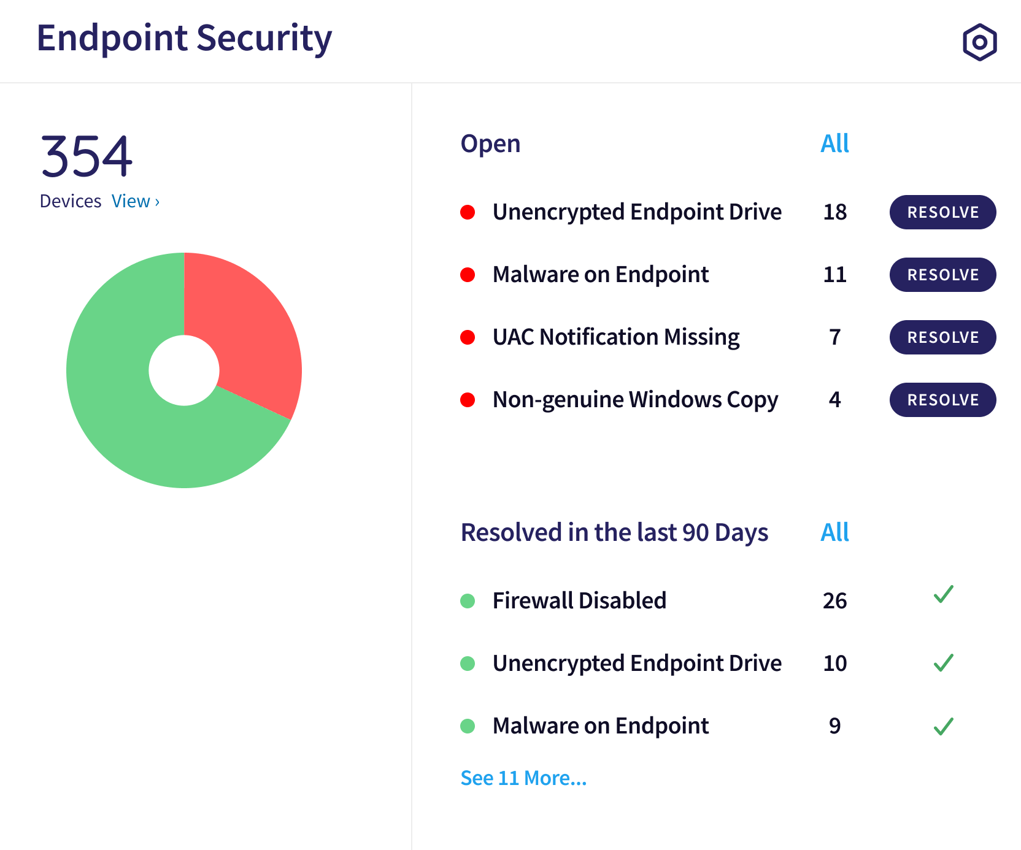Select the Resolved in the last 90 Days header
The width and height of the screenshot is (1021, 850).
click(615, 533)
